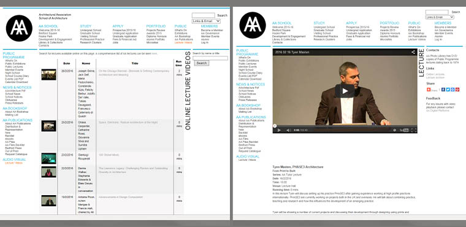Share the lecture on Facebook

(x=443, y=90)
